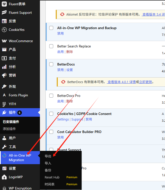The height and width of the screenshot is (190, 165).
Task: Select the BetterDocs Pro checkbox
Action: click(x=51, y=96)
